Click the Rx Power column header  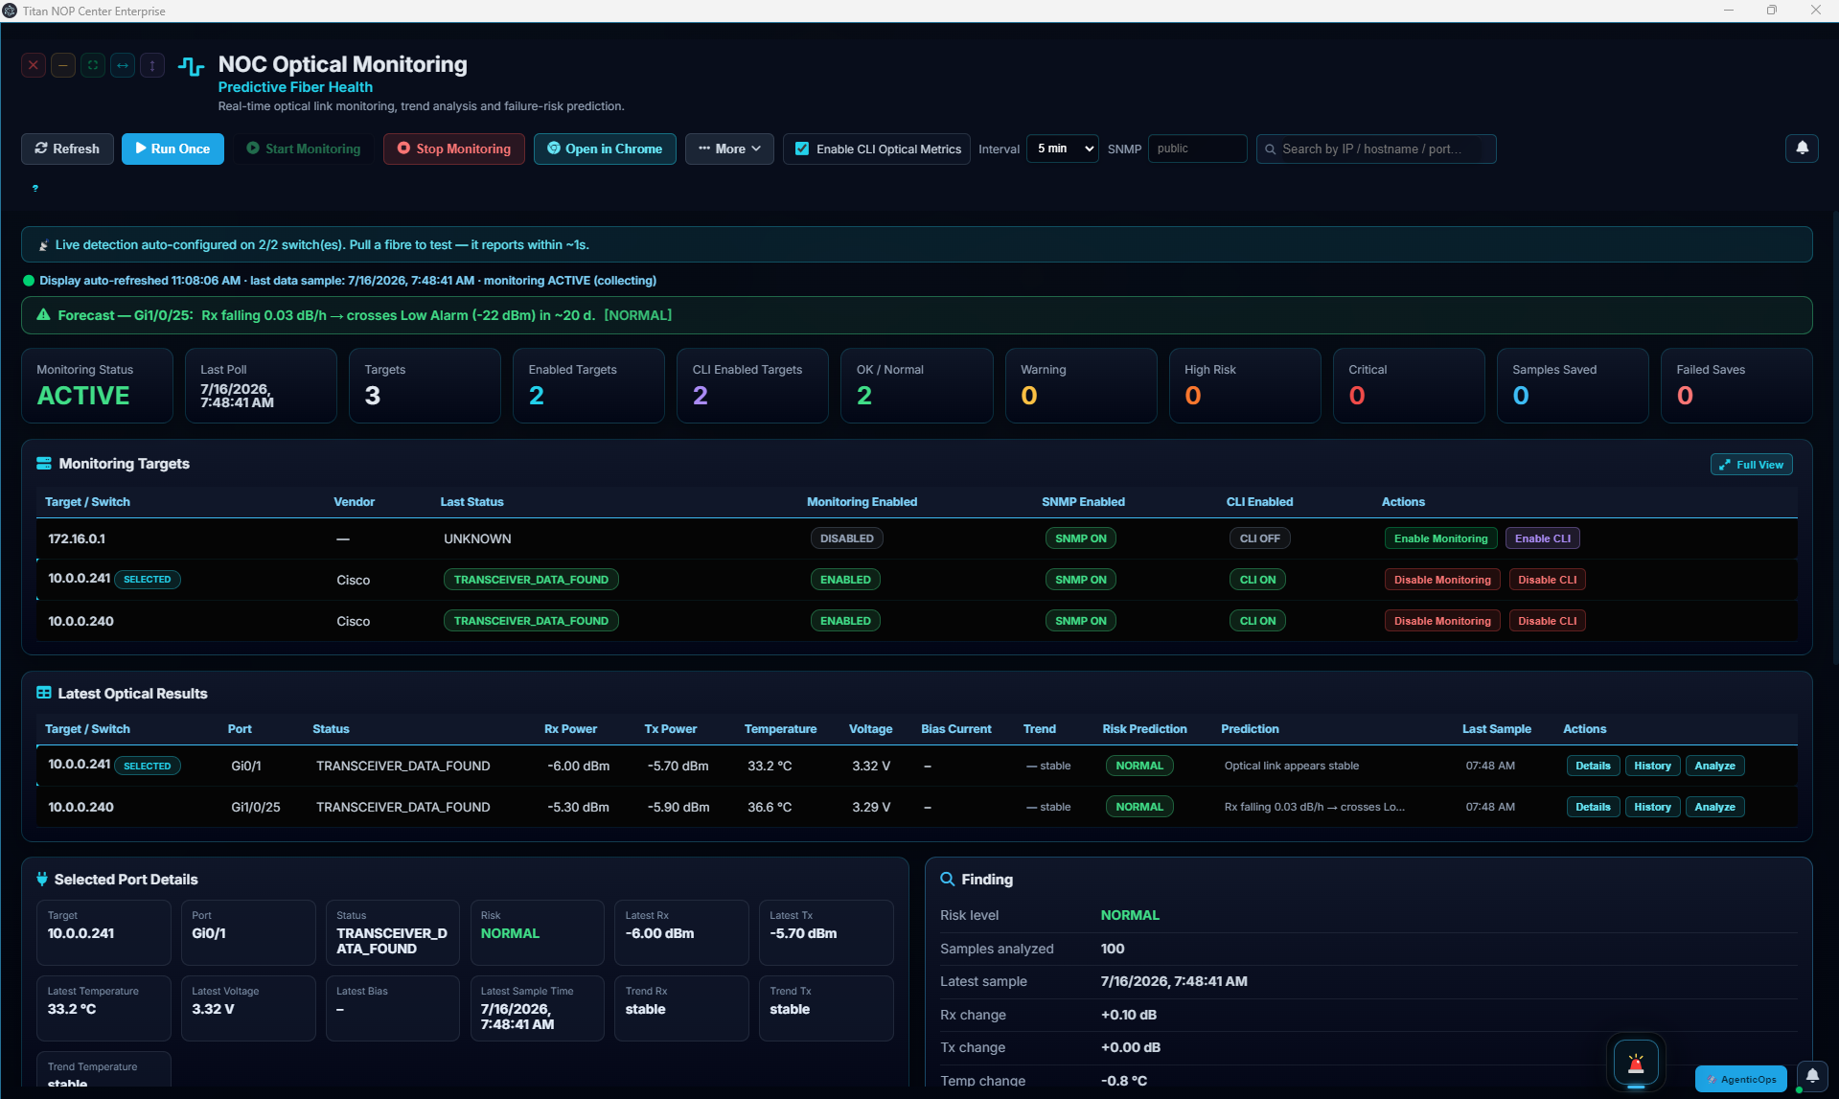click(x=570, y=729)
